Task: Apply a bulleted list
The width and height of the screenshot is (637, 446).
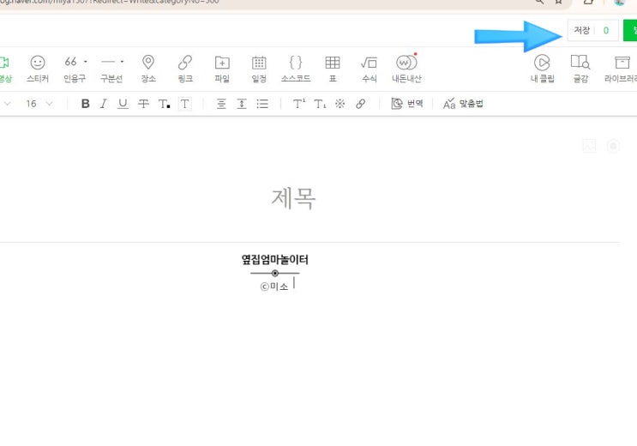Action: point(262,104)
